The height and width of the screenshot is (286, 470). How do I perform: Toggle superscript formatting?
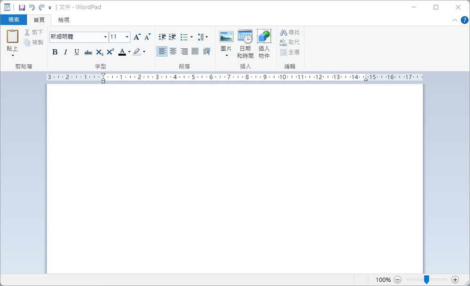click(x=110, y=52)
